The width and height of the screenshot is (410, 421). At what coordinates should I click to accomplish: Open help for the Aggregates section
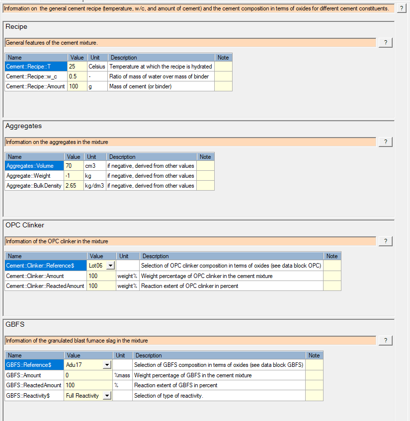(385, 142)
